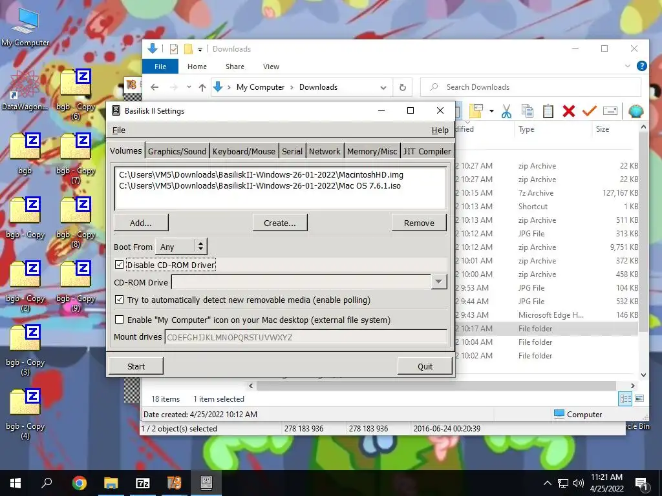Viewport: 662px width, 496px height.
Task: Click the Copy icon in Explorer toolbar
Action: 528,111
